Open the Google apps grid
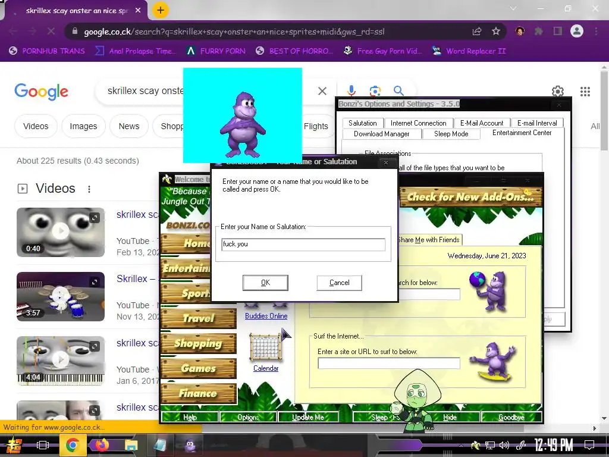The width and height of the screenshot is (609, 457). [x=585, y=91]
